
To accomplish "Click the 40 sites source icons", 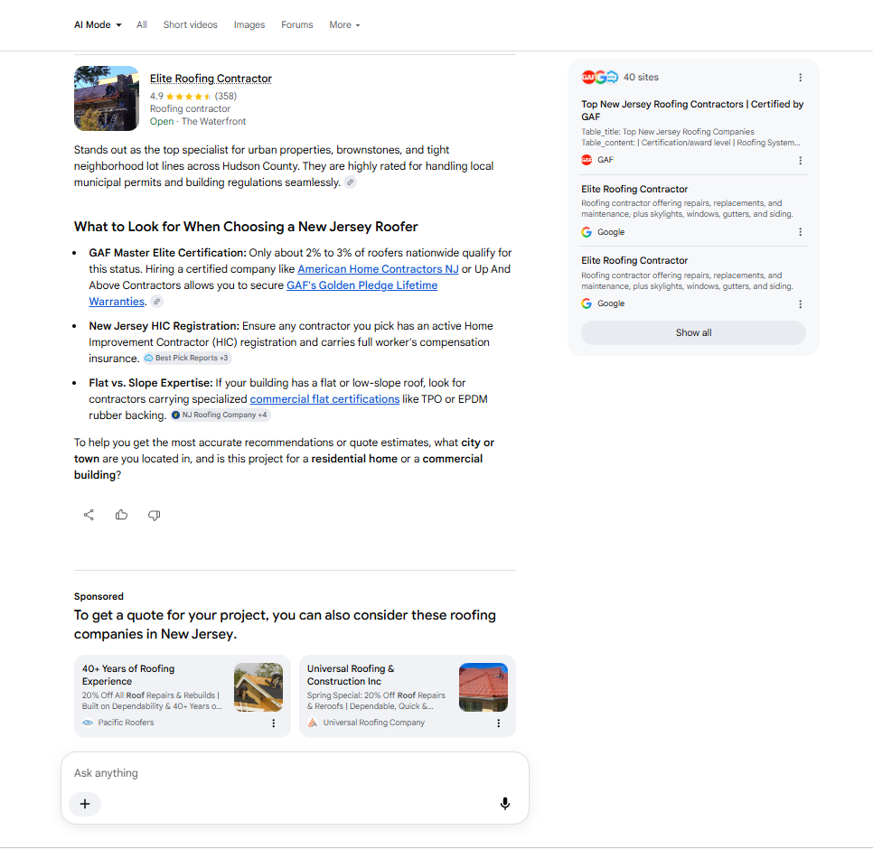I will [x=600, y=78].
